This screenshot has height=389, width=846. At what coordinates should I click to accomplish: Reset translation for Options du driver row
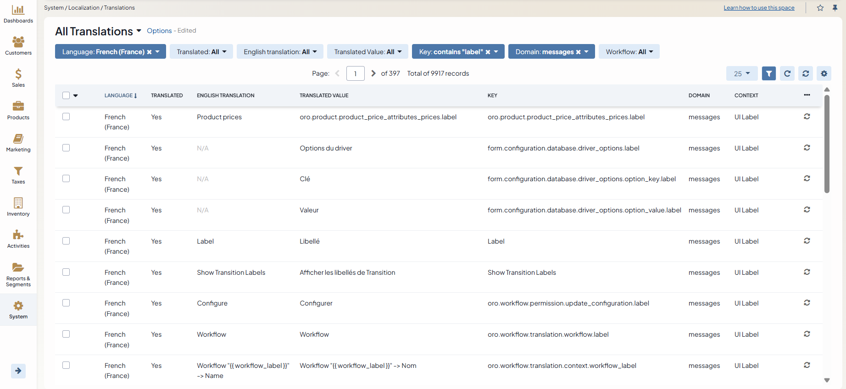pos(807,148)
